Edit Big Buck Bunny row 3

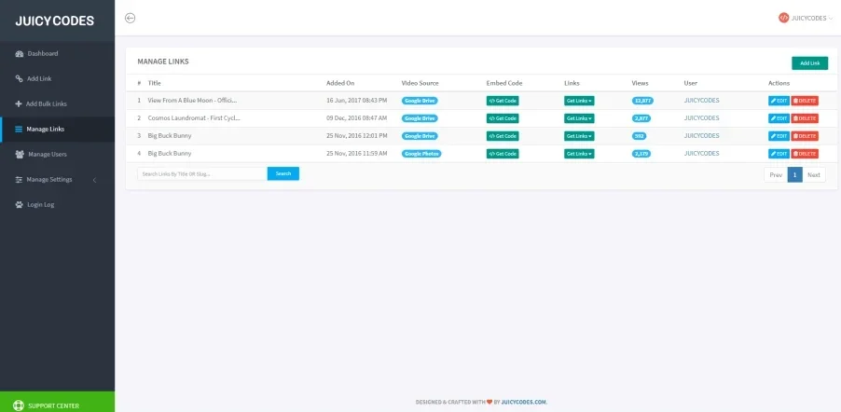779,136
